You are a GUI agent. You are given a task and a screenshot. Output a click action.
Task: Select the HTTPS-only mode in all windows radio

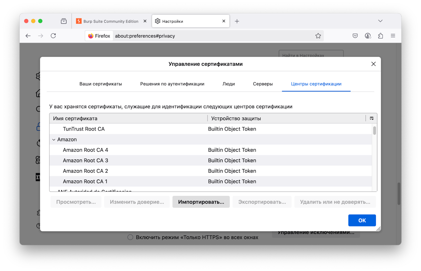pyautogui.click(x=130, y=237)
